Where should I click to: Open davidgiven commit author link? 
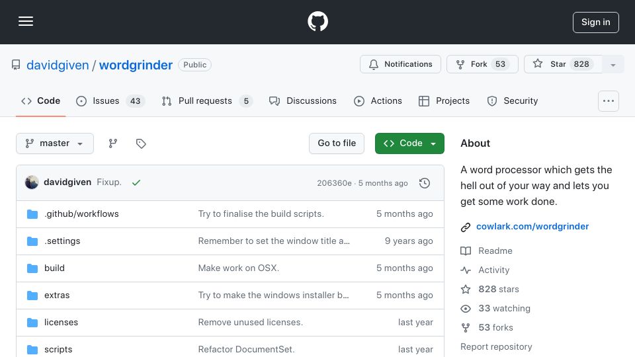pos(67,182)
